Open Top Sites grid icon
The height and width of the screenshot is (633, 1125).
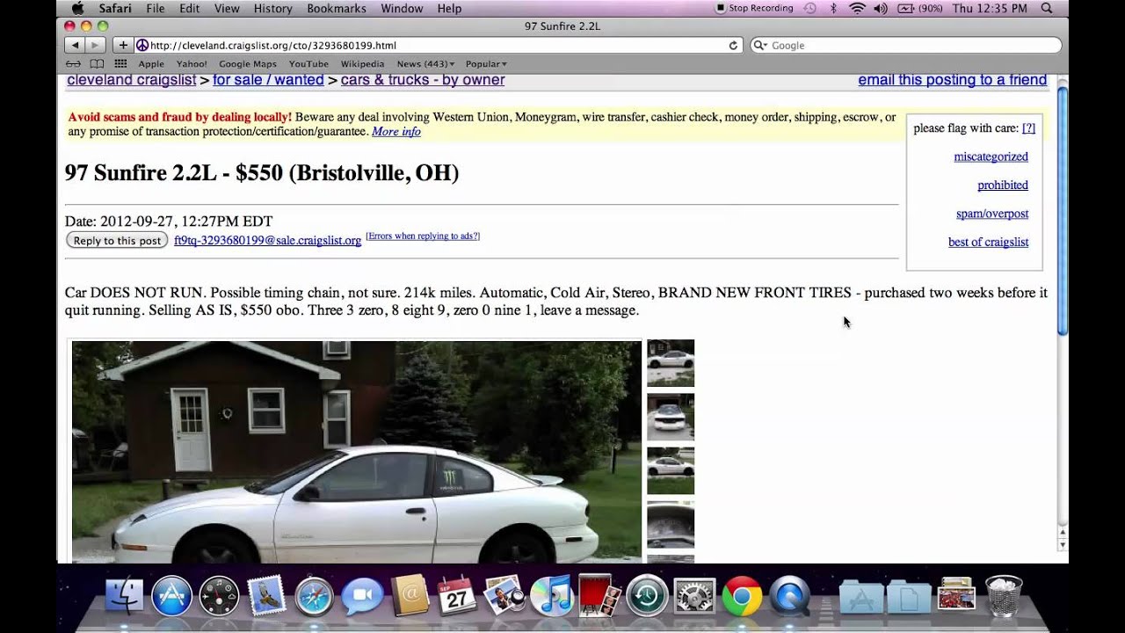120,63
